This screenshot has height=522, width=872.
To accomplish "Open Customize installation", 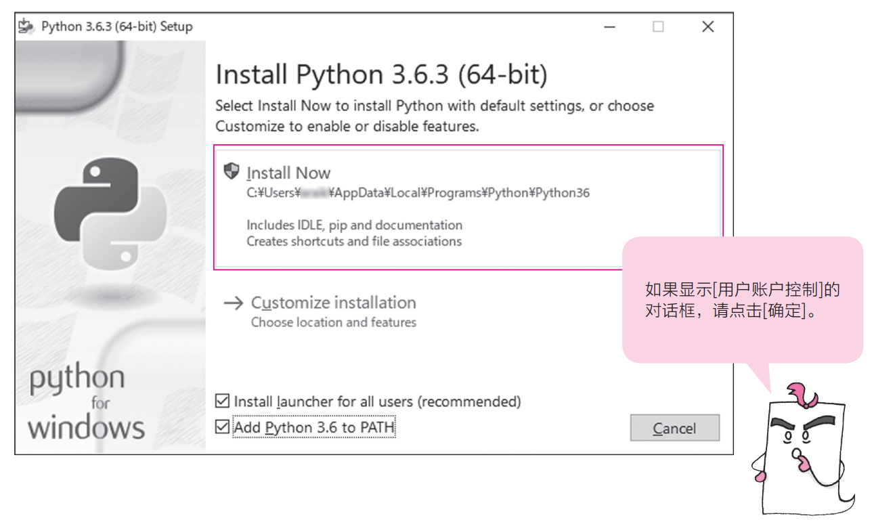I will point(332,303).
